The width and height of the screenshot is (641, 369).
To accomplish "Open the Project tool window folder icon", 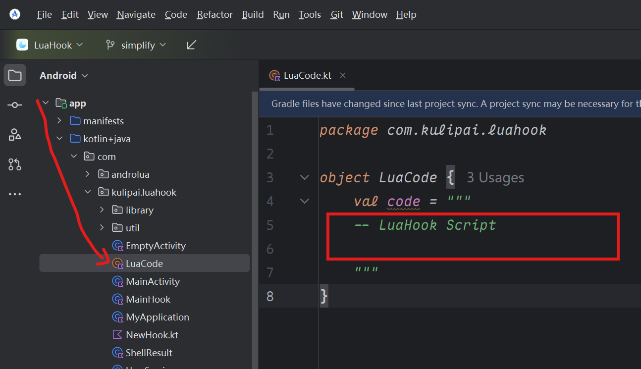I will pyautogui.click(x=15, y=75).
